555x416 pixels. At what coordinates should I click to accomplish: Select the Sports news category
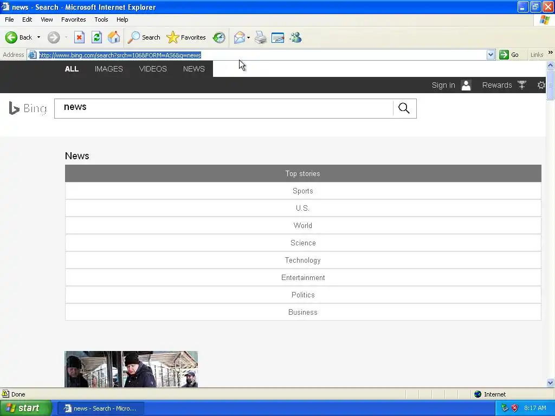click(x=303, y=191)
